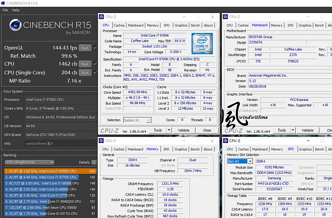Click the Info text field

(x=60, y=143)
